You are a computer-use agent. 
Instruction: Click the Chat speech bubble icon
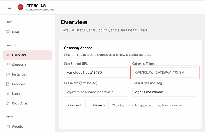[8, 32]
